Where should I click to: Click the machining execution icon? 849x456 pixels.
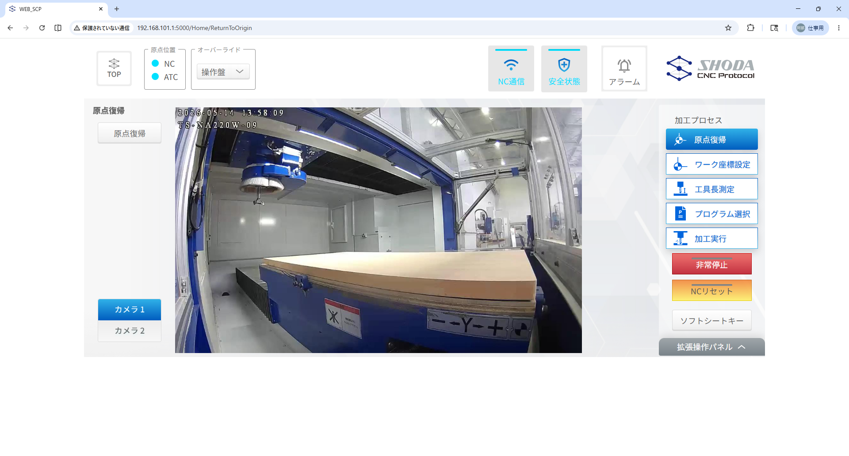pos(680,239)
